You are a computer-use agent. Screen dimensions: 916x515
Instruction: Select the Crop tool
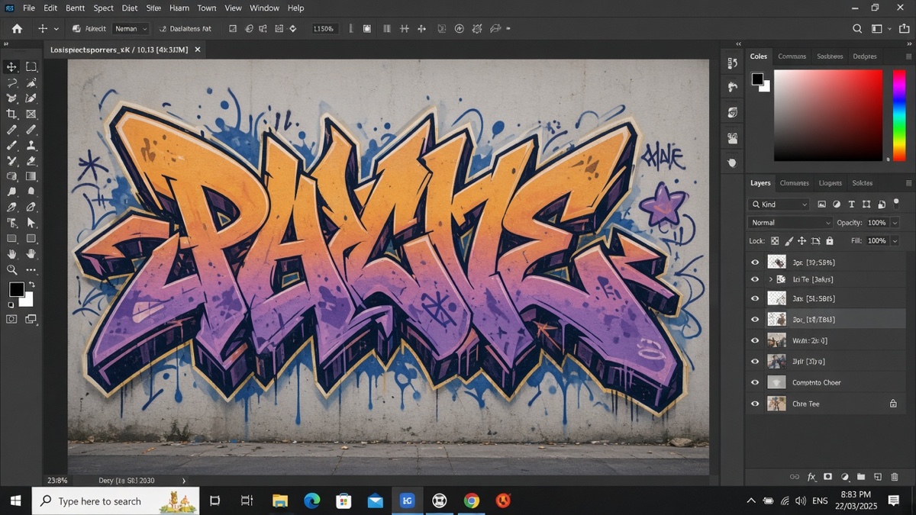point(12,114)
